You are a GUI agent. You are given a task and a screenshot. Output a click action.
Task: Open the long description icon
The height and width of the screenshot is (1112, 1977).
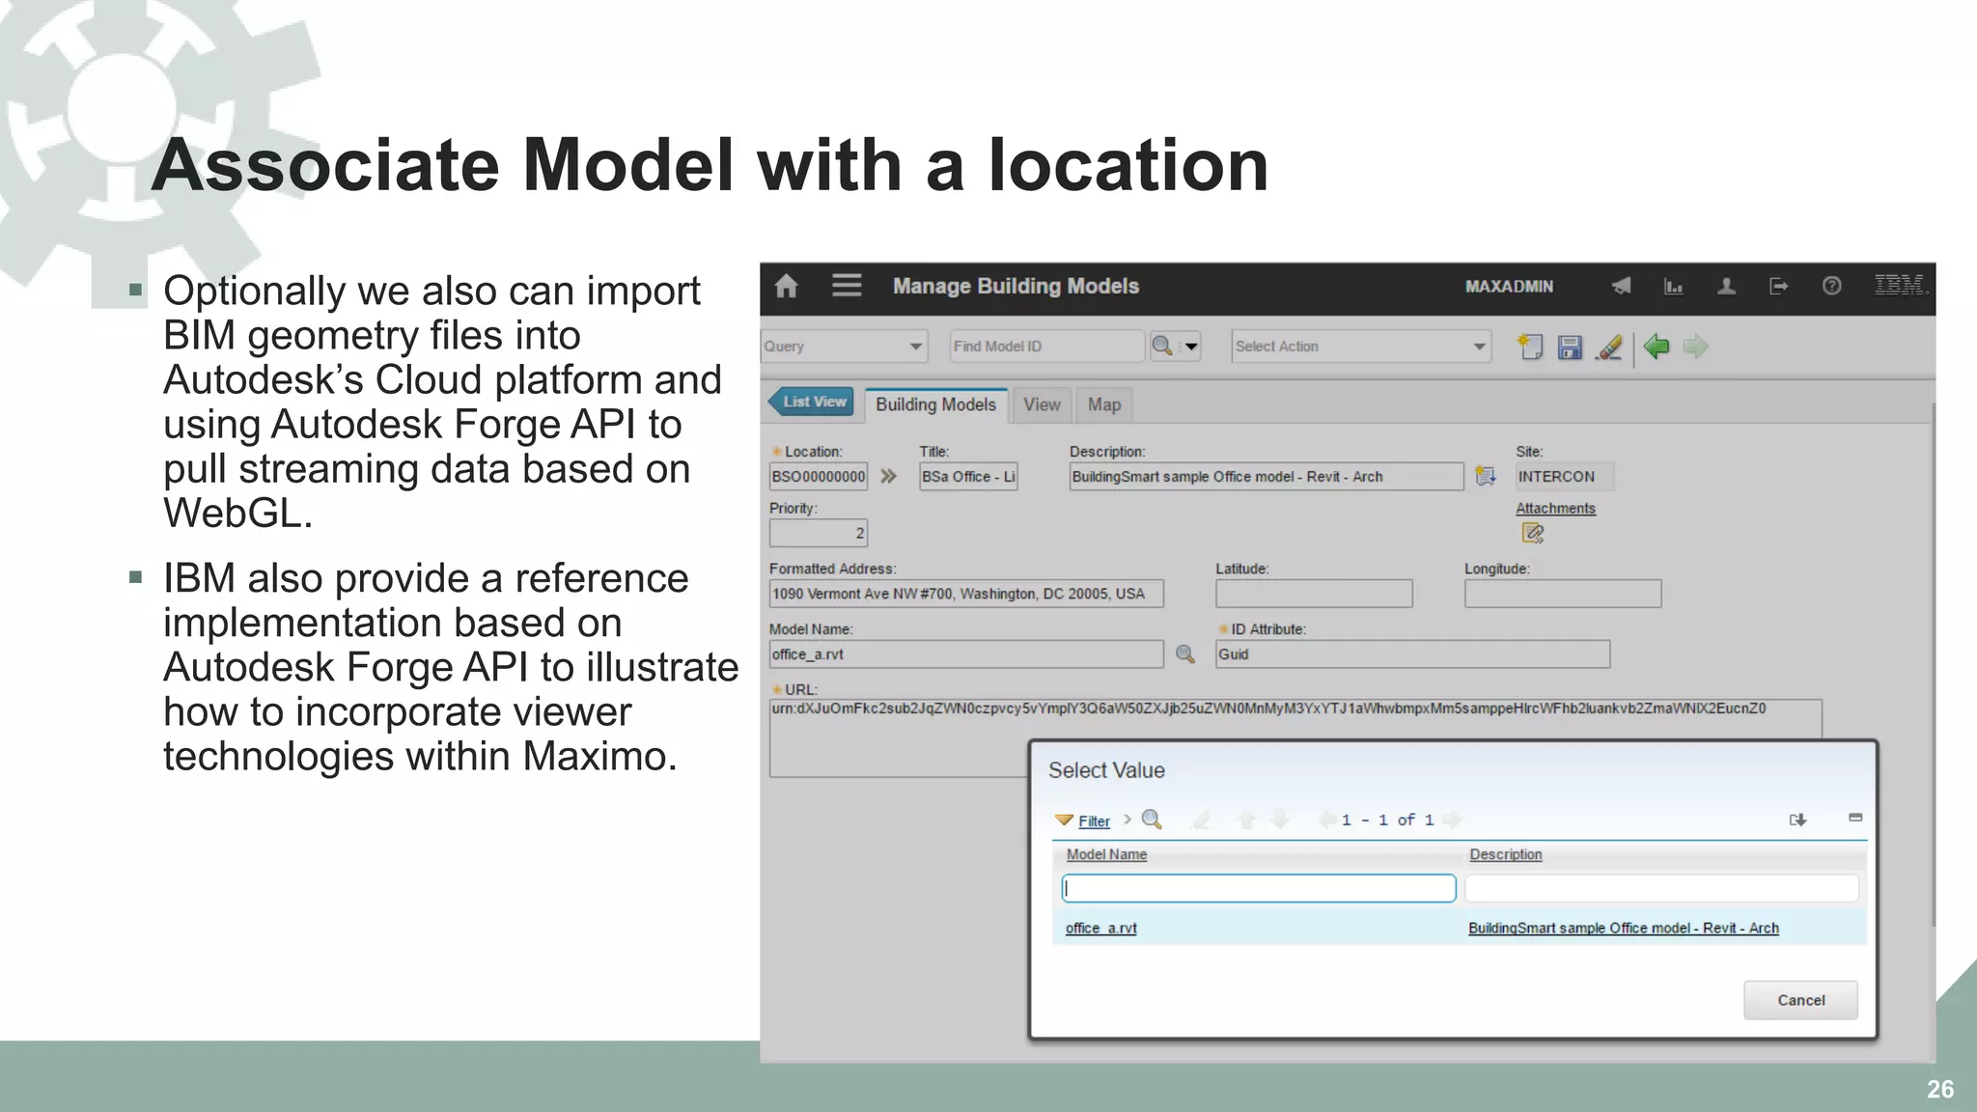tap(1486, 476)
